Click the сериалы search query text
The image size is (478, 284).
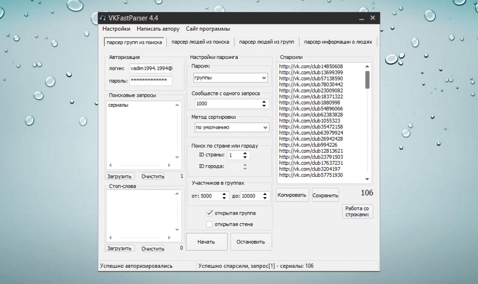click(118, 105)
